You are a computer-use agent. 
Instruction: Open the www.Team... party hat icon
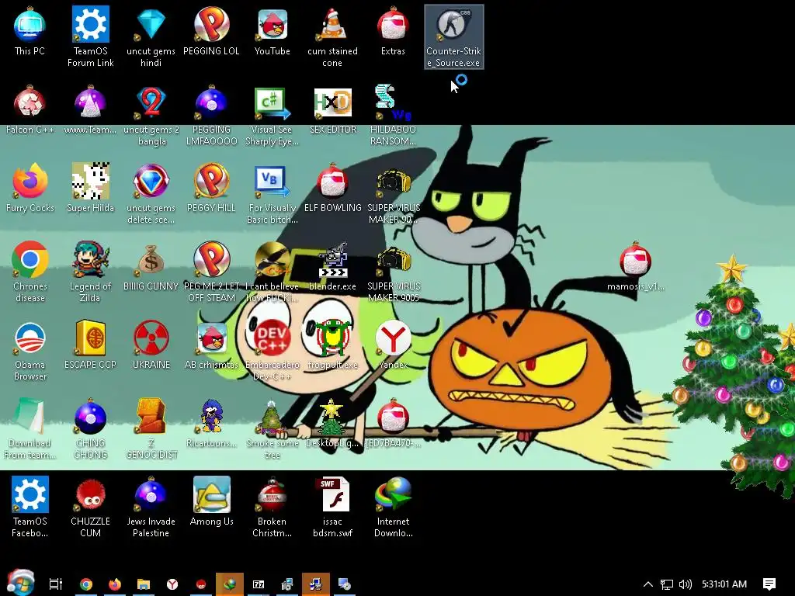click(x=90, y=109)
